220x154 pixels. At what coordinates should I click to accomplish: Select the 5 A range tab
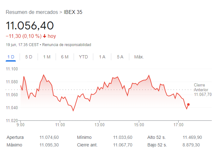pyautogui.click(x=120, y=57)
